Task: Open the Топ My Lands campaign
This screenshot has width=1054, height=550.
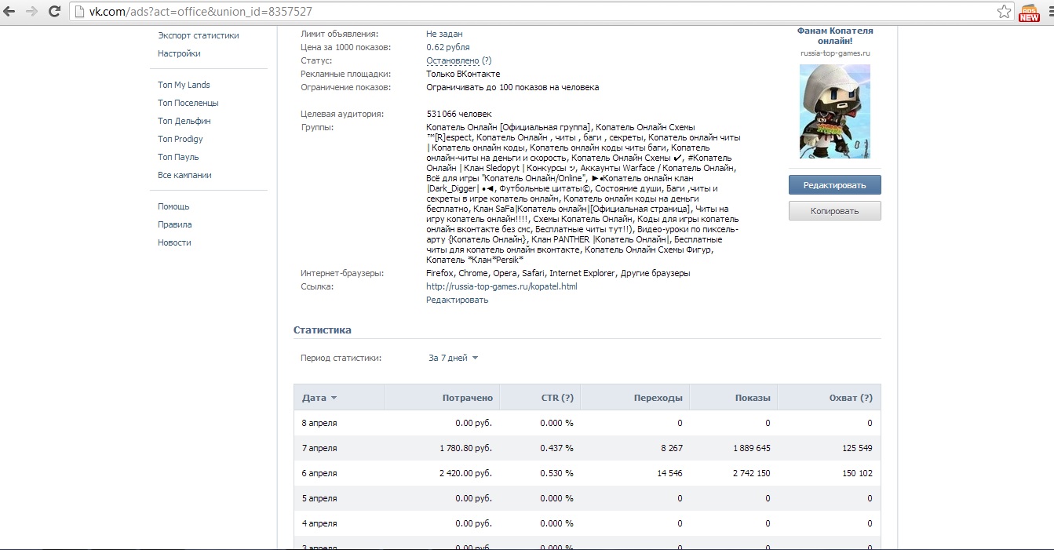Action: (184, 85)
